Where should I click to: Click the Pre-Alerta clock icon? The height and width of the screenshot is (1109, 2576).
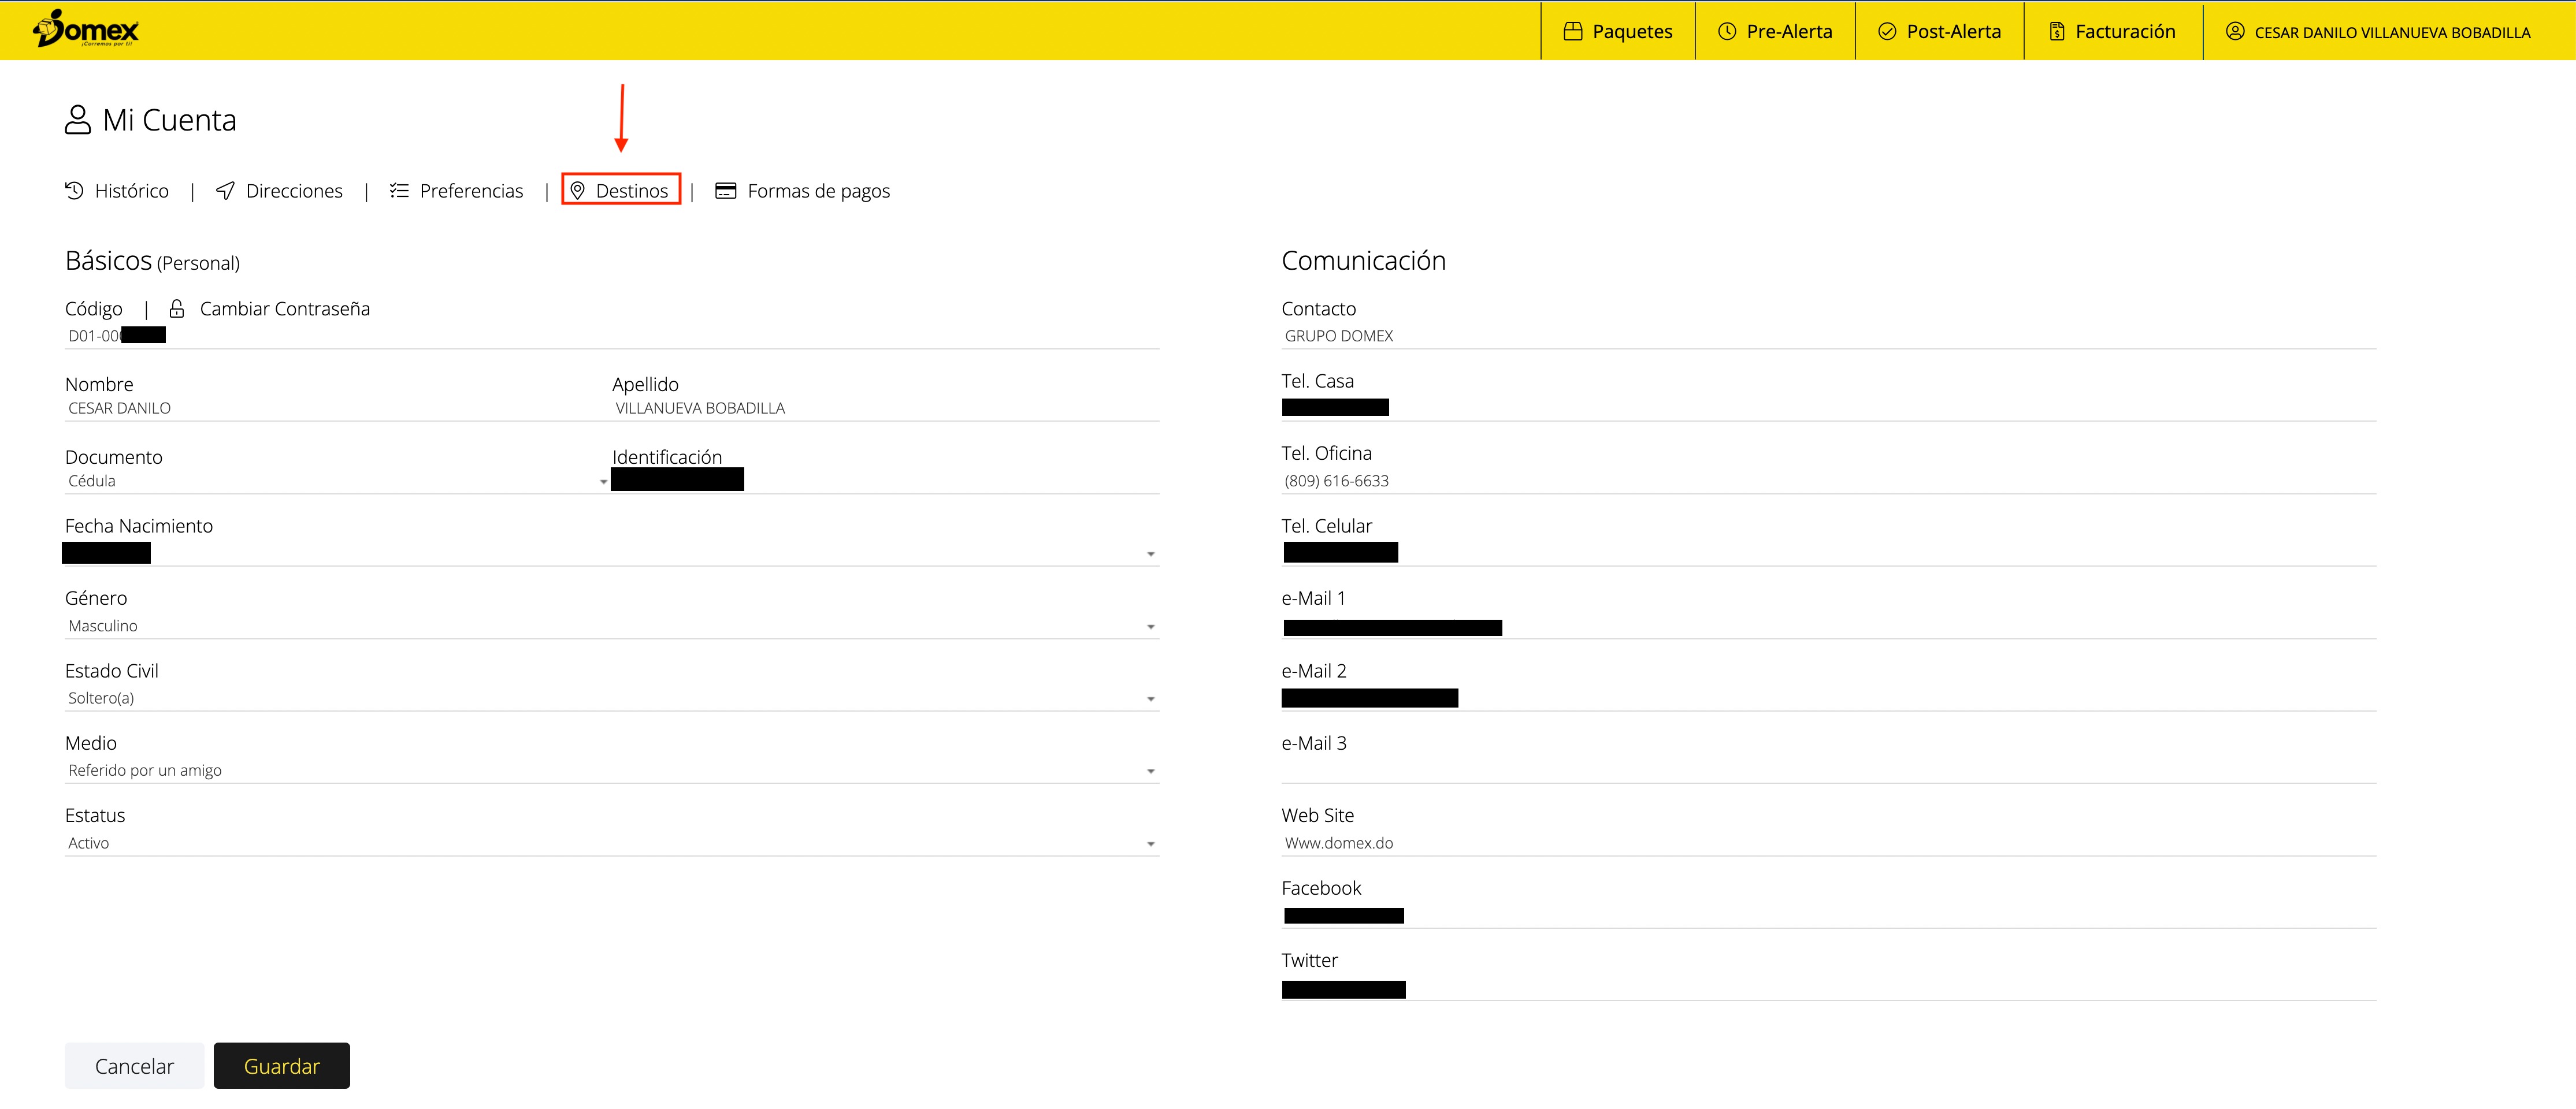coord(1727,31)
